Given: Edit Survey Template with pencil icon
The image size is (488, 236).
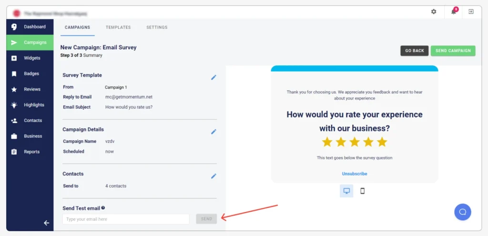Looking at the screenshot, I should [213, 77].
